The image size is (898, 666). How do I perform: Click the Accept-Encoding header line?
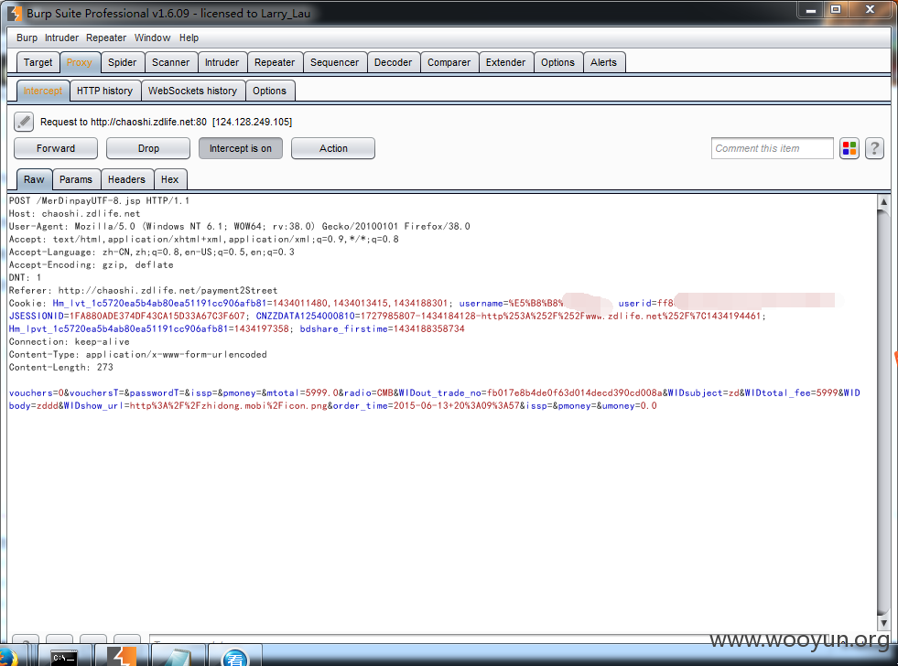[91, 265]
